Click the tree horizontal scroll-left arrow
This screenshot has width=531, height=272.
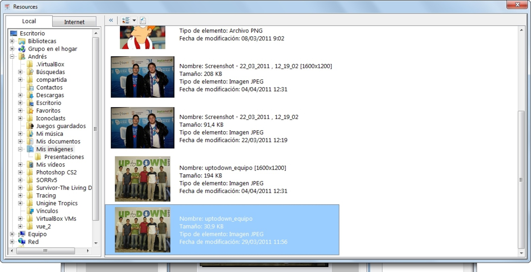(x=12, y=251)
